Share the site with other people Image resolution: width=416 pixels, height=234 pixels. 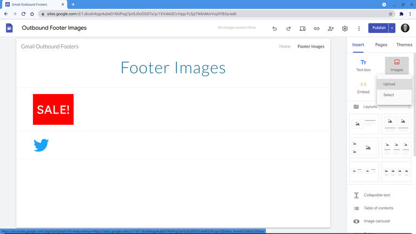[x=331, y=29]
